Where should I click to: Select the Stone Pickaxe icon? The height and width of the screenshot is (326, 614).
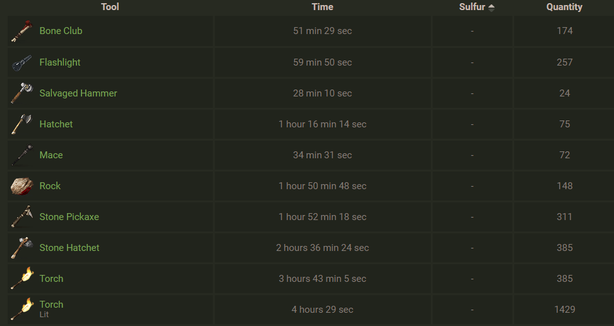click(22, 217)
